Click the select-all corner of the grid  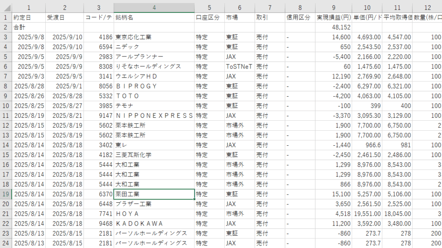(x=6, y=8)
